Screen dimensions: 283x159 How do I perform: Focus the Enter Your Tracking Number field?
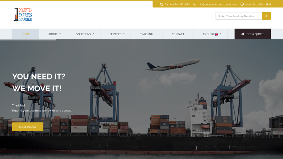(239, 16)
